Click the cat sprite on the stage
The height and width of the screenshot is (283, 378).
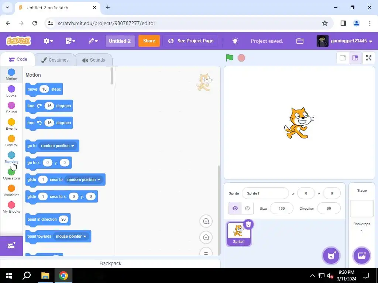[x=299, y=123]
